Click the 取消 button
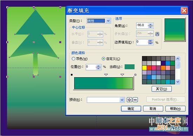This screenshot has width=193, height=136. pyautogui.click(x=153, y=109)
